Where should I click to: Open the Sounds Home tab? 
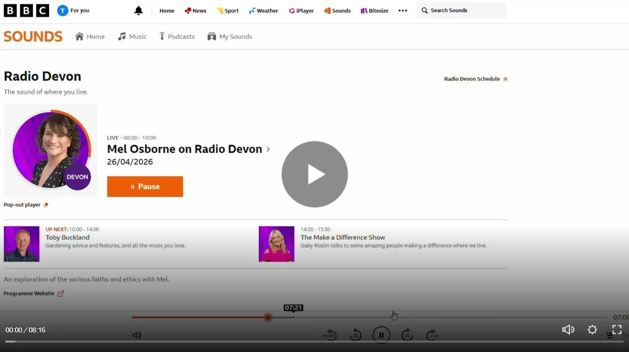pyautogui.click(x=90, y=36)
